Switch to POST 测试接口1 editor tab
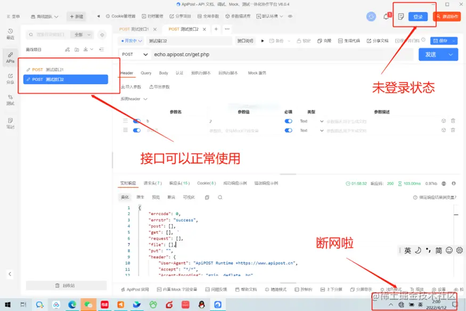The height and width of the screenshot is (311, 466). pyautogui.click(x=134, y=29)
